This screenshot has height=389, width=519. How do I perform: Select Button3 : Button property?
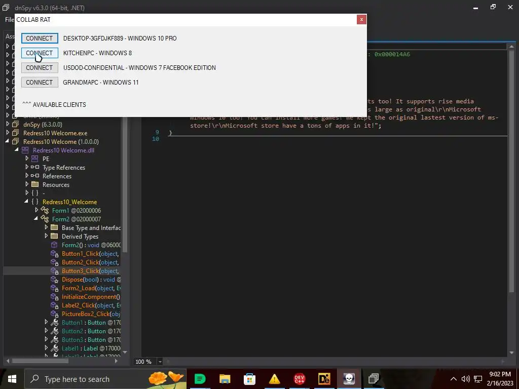coord(91,340)
